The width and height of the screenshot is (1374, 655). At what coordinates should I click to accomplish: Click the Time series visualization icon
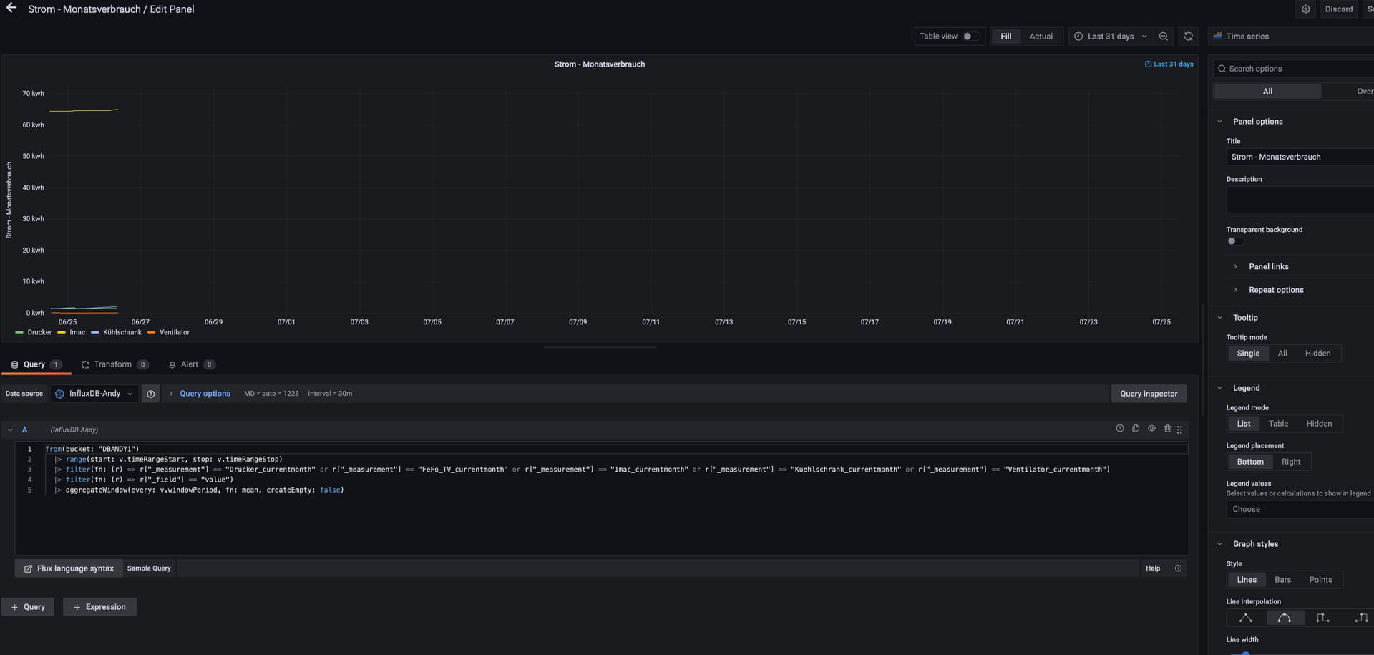point(1217,37)
